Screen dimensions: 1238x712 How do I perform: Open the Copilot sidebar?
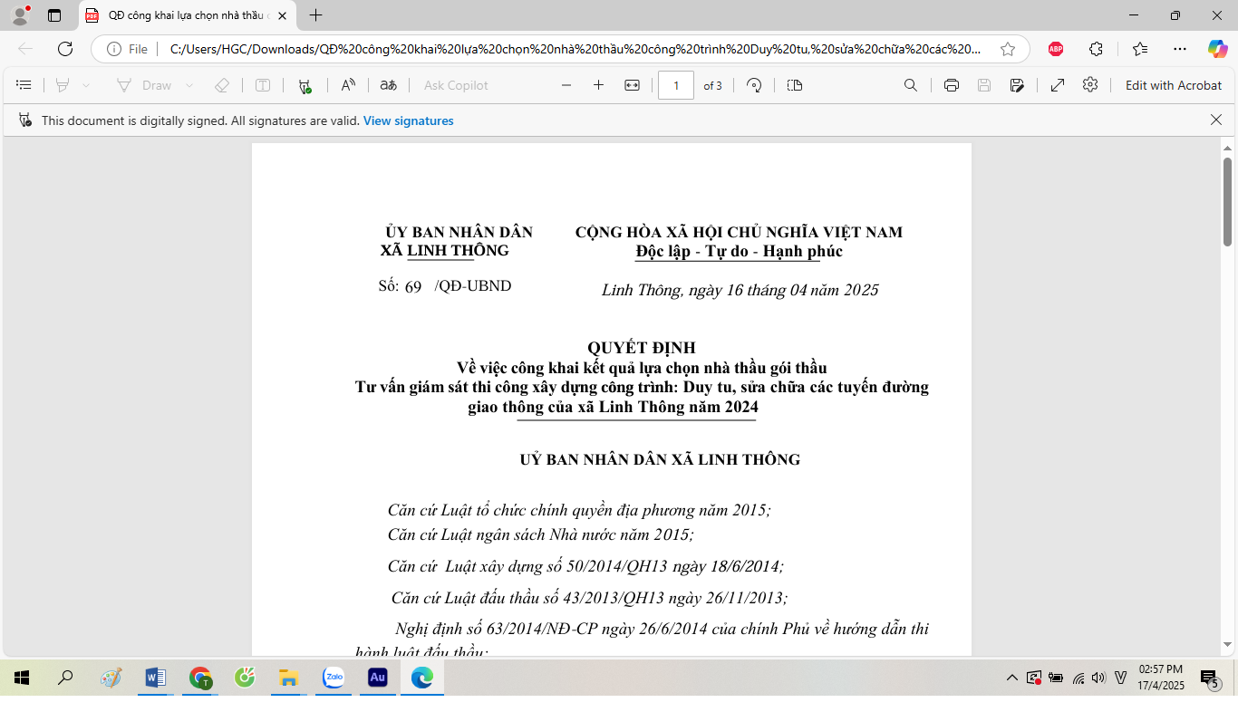pyautogui.click(x=1217, y=49)
